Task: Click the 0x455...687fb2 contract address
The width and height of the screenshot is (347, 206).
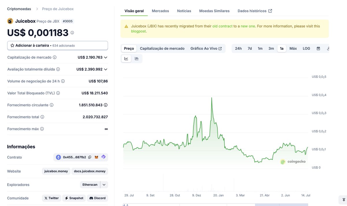Action: click(74, 157)
